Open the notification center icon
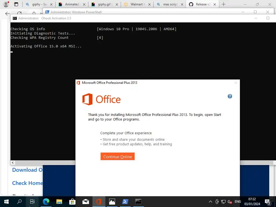The height and width of the screenshot is (207, 276). 268,202
